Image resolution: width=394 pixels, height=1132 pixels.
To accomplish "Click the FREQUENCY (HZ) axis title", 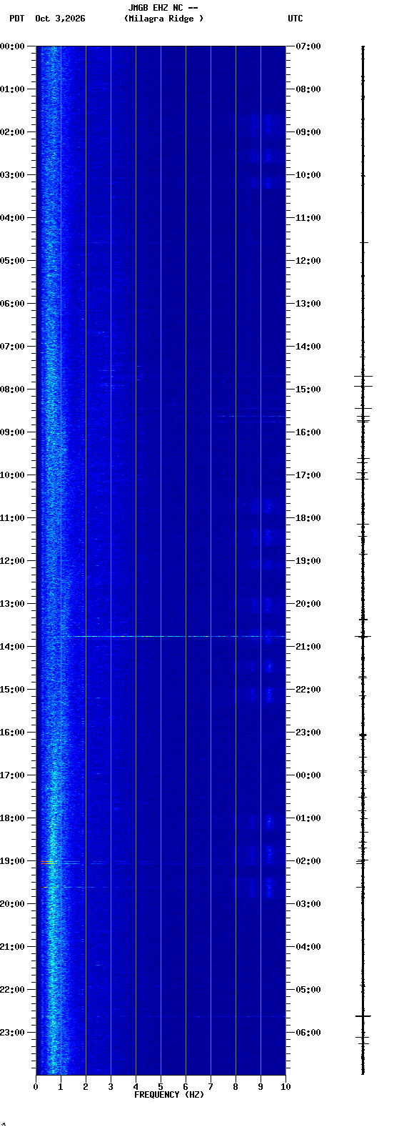I will [169, 1095].
